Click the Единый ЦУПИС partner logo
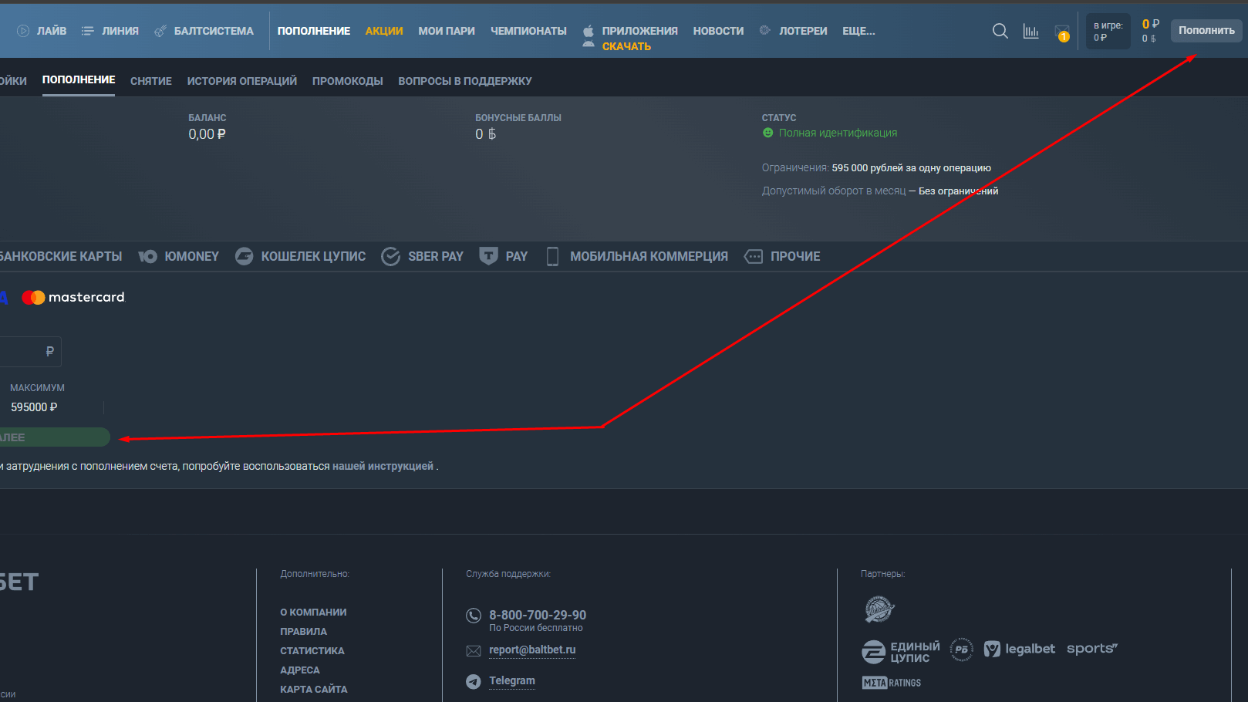Screen dimensions: 1248x702 click(x=901, y=652)
